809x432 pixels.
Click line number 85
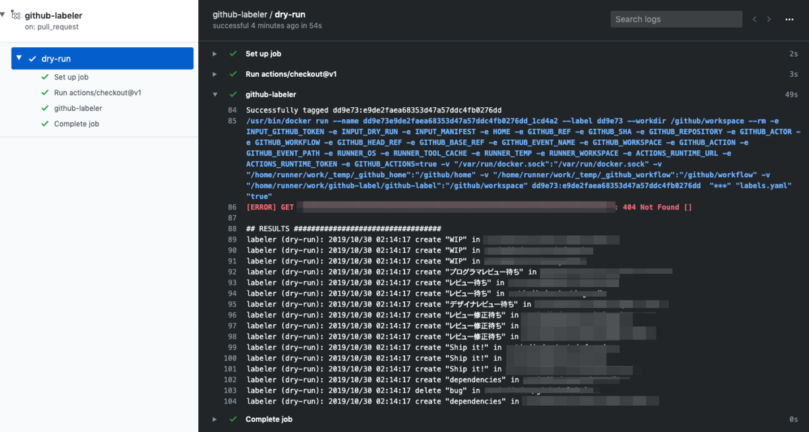pyautogui.click(x=232, y=121)
